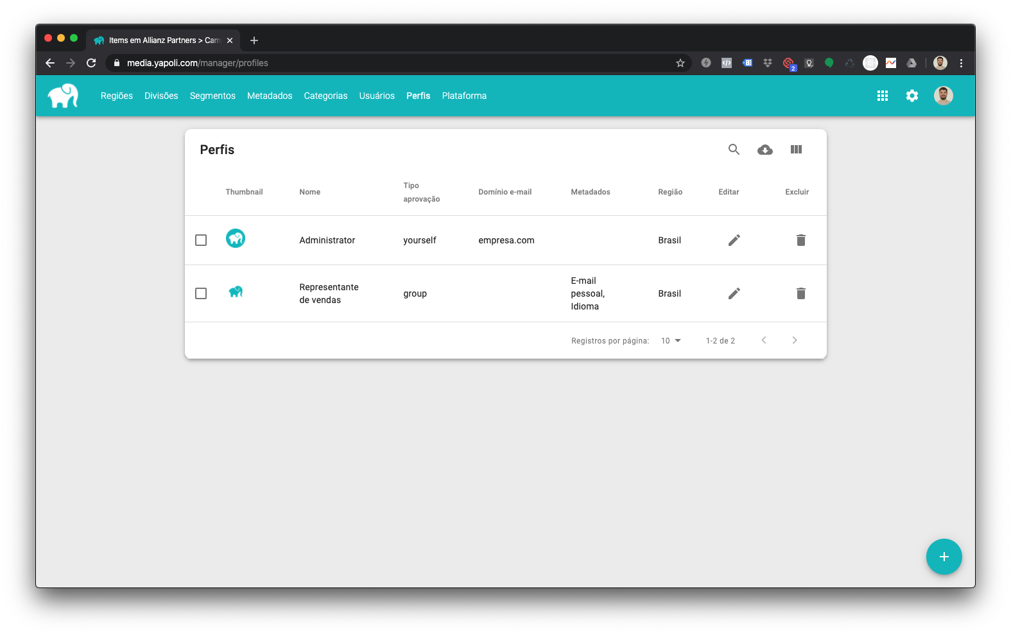Click the Dropbox extension icon
The height and width of the screenshot is (635, 1011).
[768, 63]
